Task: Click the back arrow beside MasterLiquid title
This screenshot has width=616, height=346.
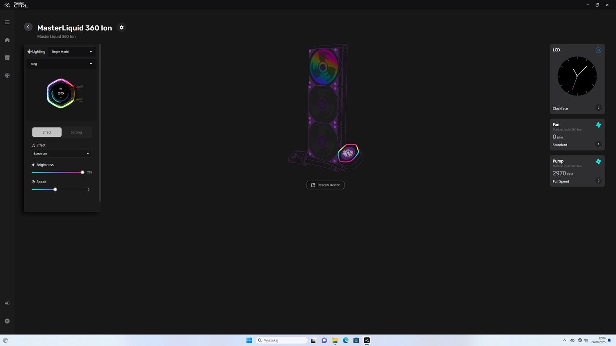Action: pyautogui.click(x=28, y=27)
